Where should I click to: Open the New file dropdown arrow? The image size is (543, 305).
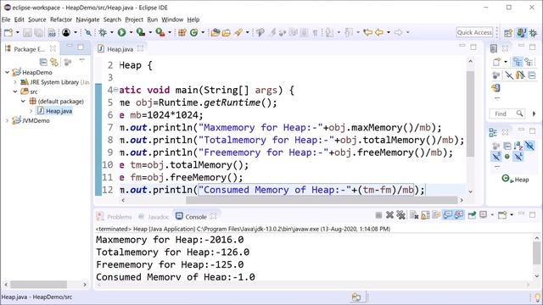click(17, 32)
